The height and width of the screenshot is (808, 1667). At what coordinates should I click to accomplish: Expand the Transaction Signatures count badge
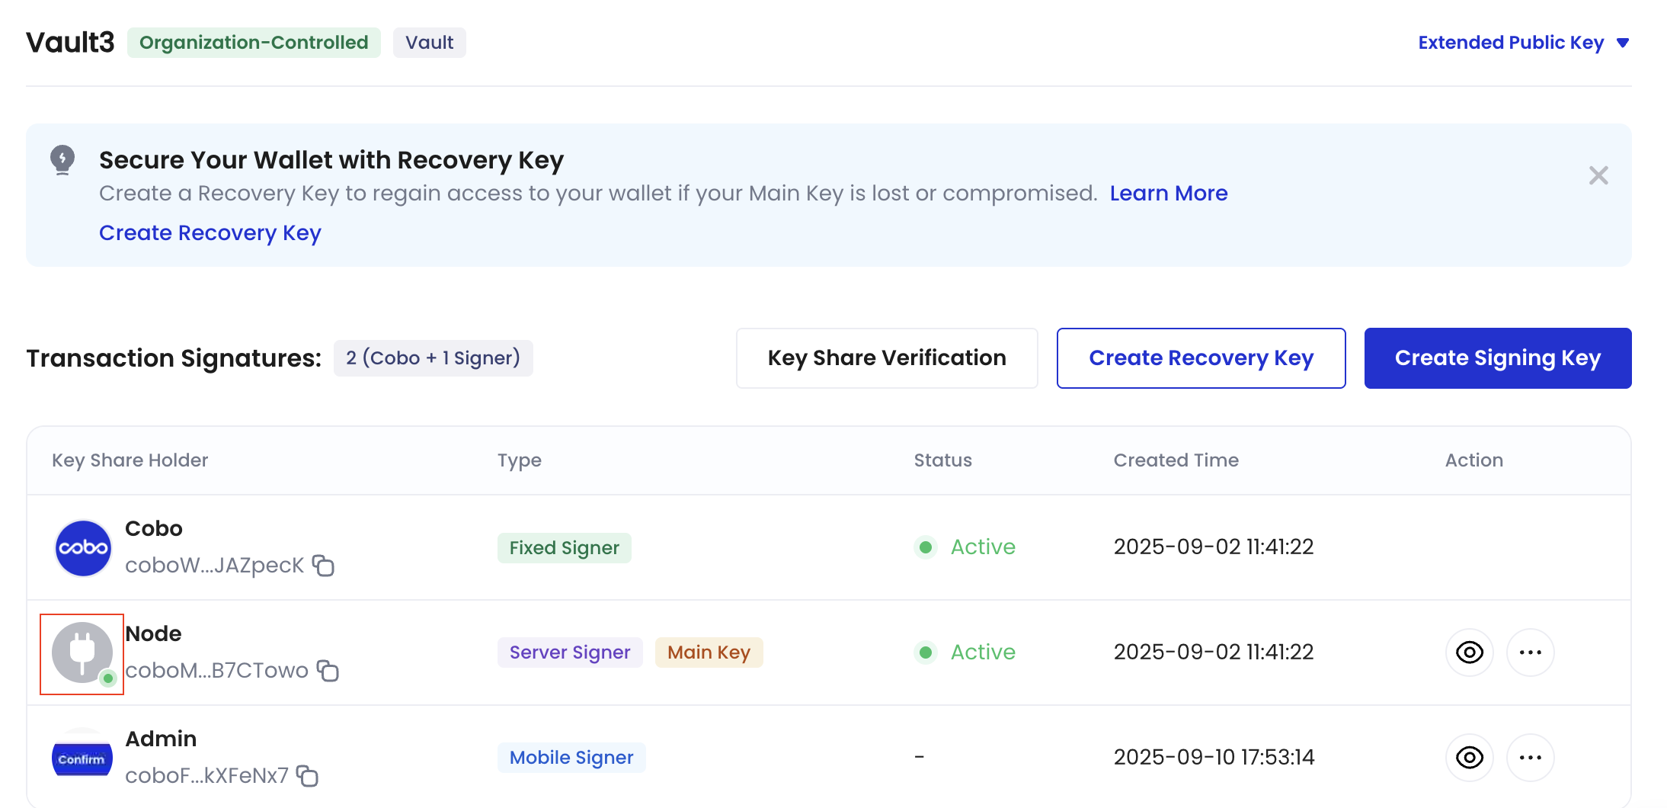[x=433, y=358]
